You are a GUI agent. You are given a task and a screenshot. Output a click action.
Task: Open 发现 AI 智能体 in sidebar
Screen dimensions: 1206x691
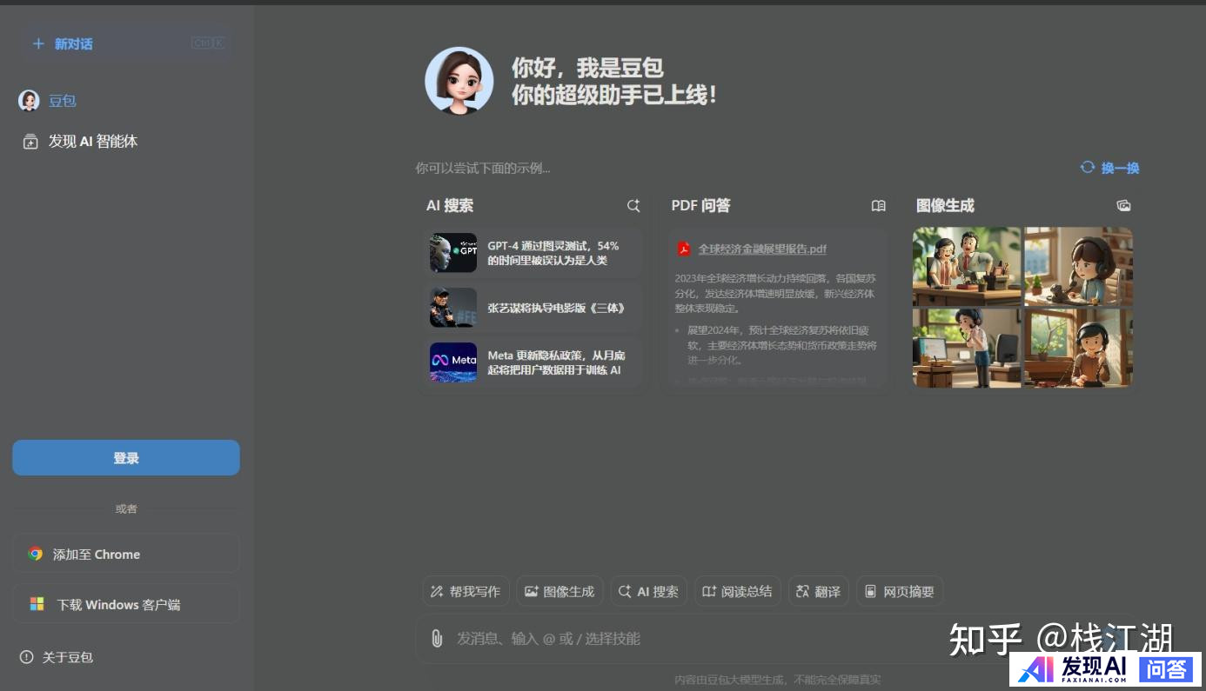point(92,142)
